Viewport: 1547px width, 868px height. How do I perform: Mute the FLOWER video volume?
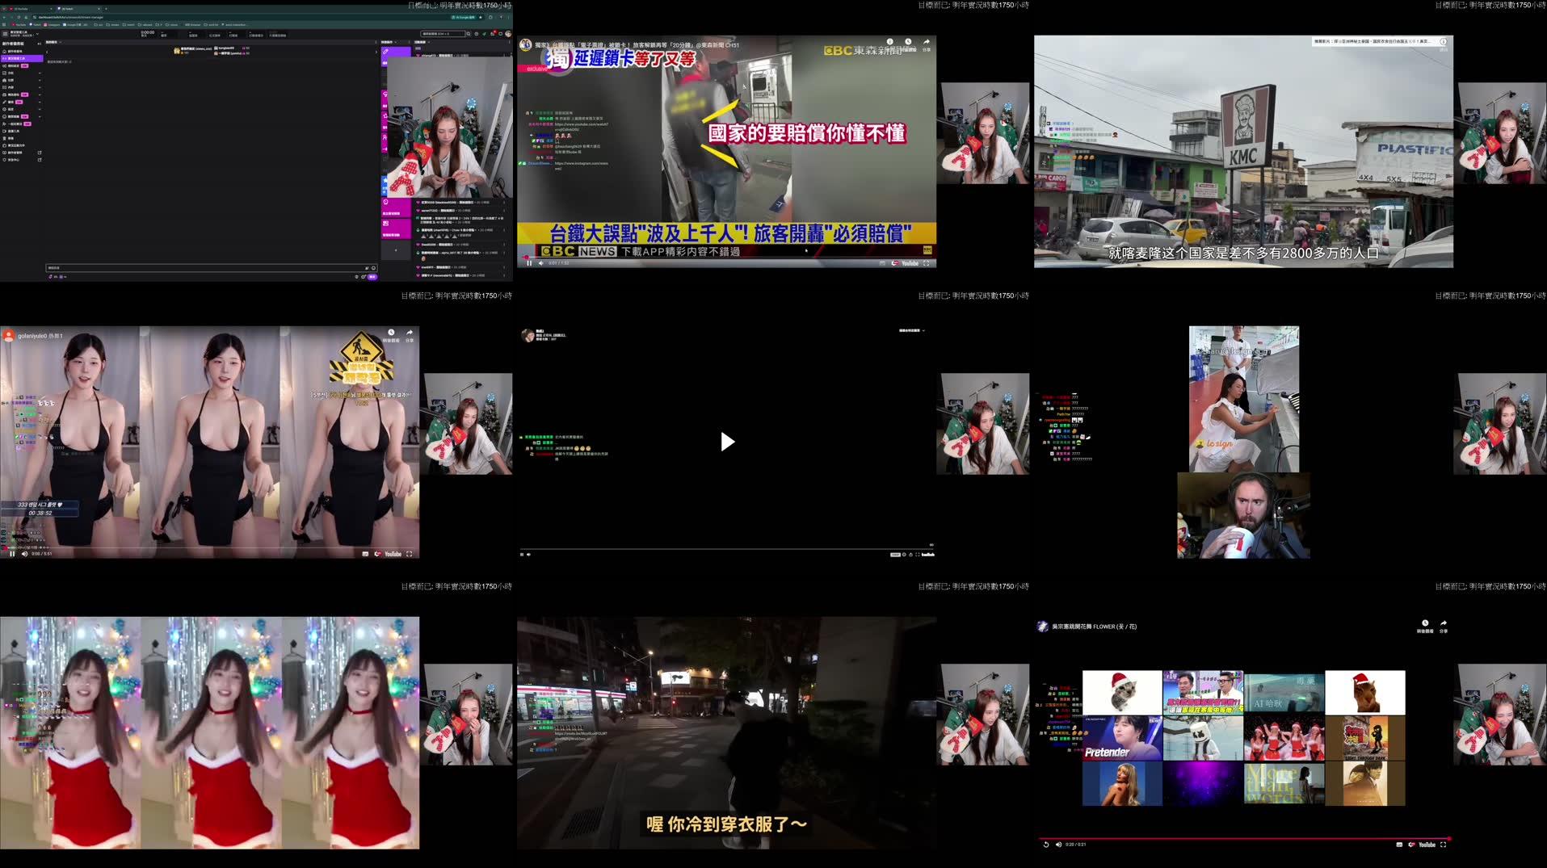1058,845
